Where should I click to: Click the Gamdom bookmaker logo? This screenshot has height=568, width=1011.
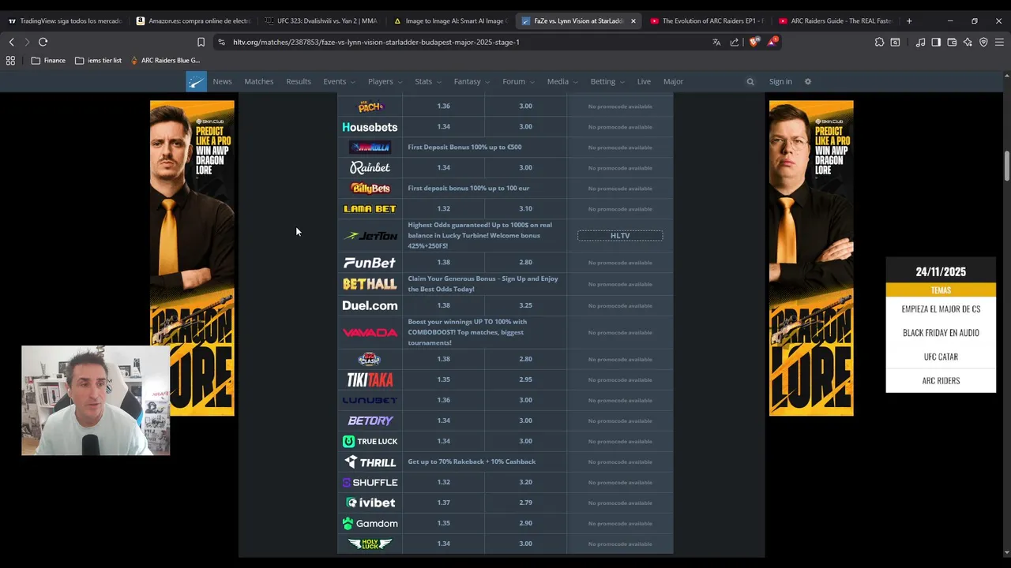pyautogui.click(x=370, y=523)
